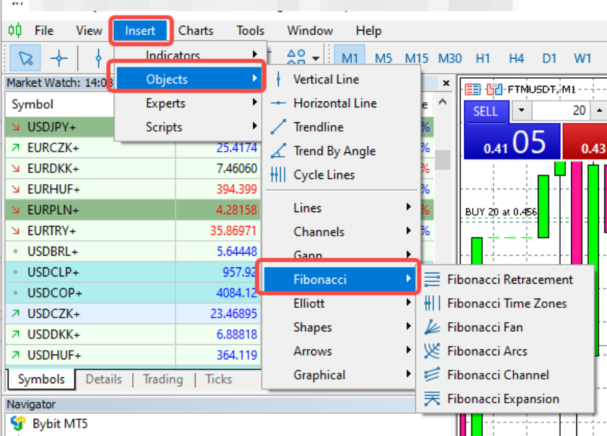The width and height of the screenshot is (607, 436).
Task: Choose the Fibonacci Time Zones tool
Action: point(506,304)
